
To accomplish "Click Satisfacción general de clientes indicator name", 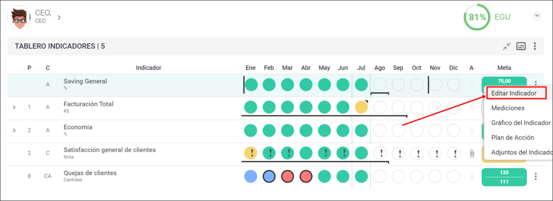I will click(x=110, y=150).
